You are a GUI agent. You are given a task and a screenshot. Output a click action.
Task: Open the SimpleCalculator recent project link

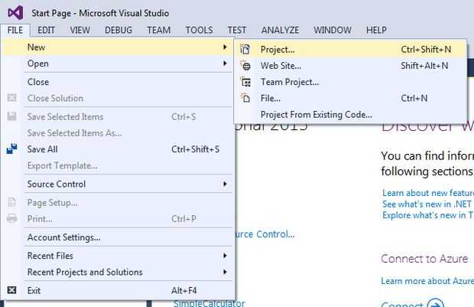tap(205, 303)
